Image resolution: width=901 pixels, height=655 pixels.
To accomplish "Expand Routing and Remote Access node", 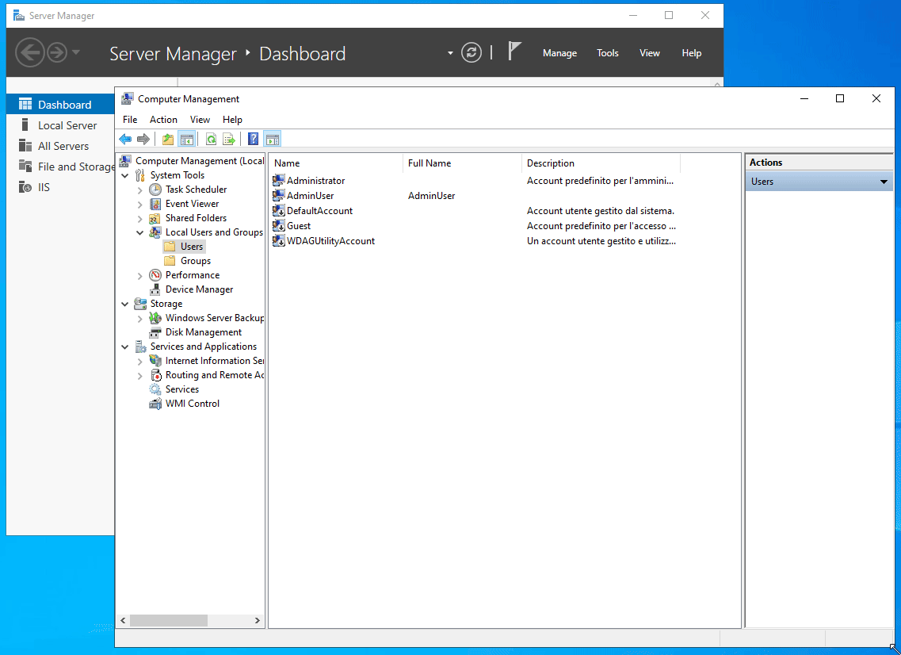I will tap(140, 376).
